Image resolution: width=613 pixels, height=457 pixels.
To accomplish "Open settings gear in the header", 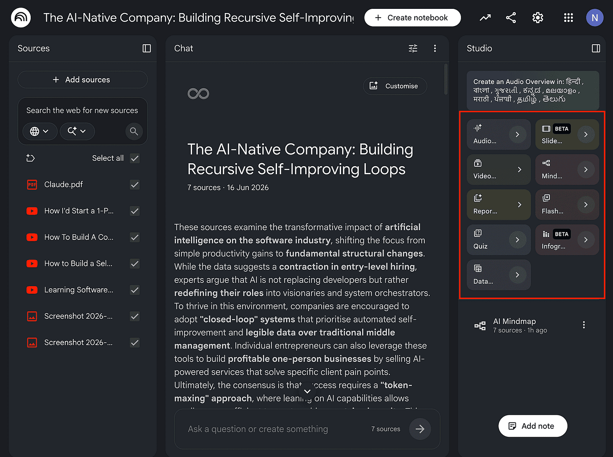I will [538, 18].
